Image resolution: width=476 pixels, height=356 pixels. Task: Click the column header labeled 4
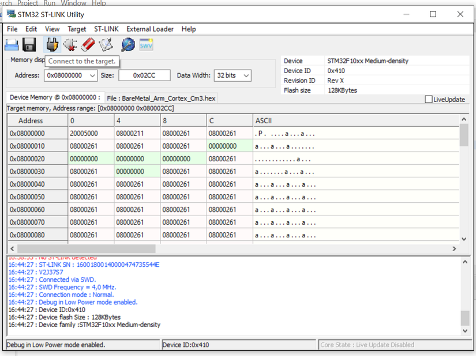pos(137,120)
